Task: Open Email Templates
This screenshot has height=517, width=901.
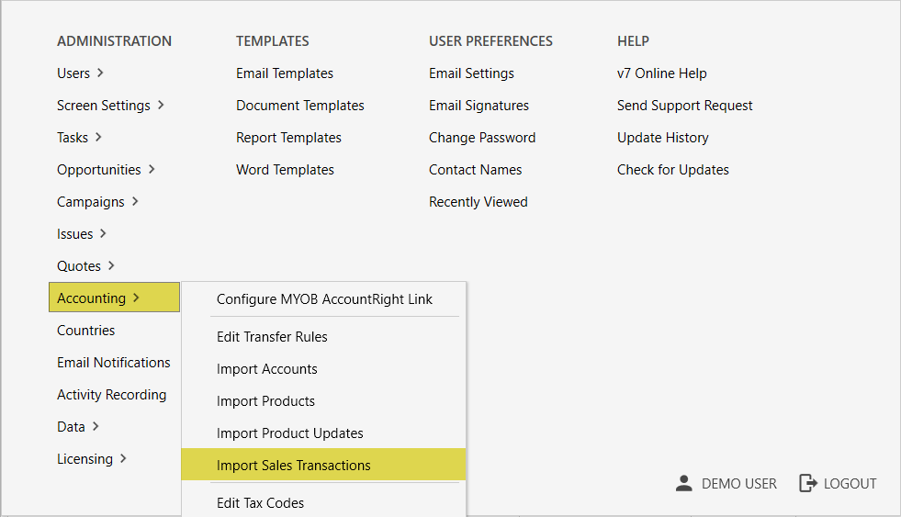Action: coord(284,73)
